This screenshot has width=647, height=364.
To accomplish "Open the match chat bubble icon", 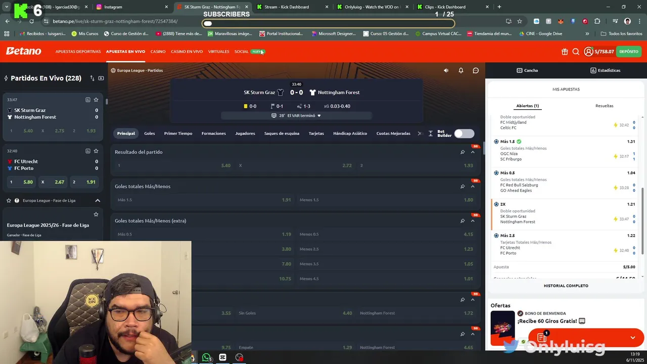I will click(476, 70).
